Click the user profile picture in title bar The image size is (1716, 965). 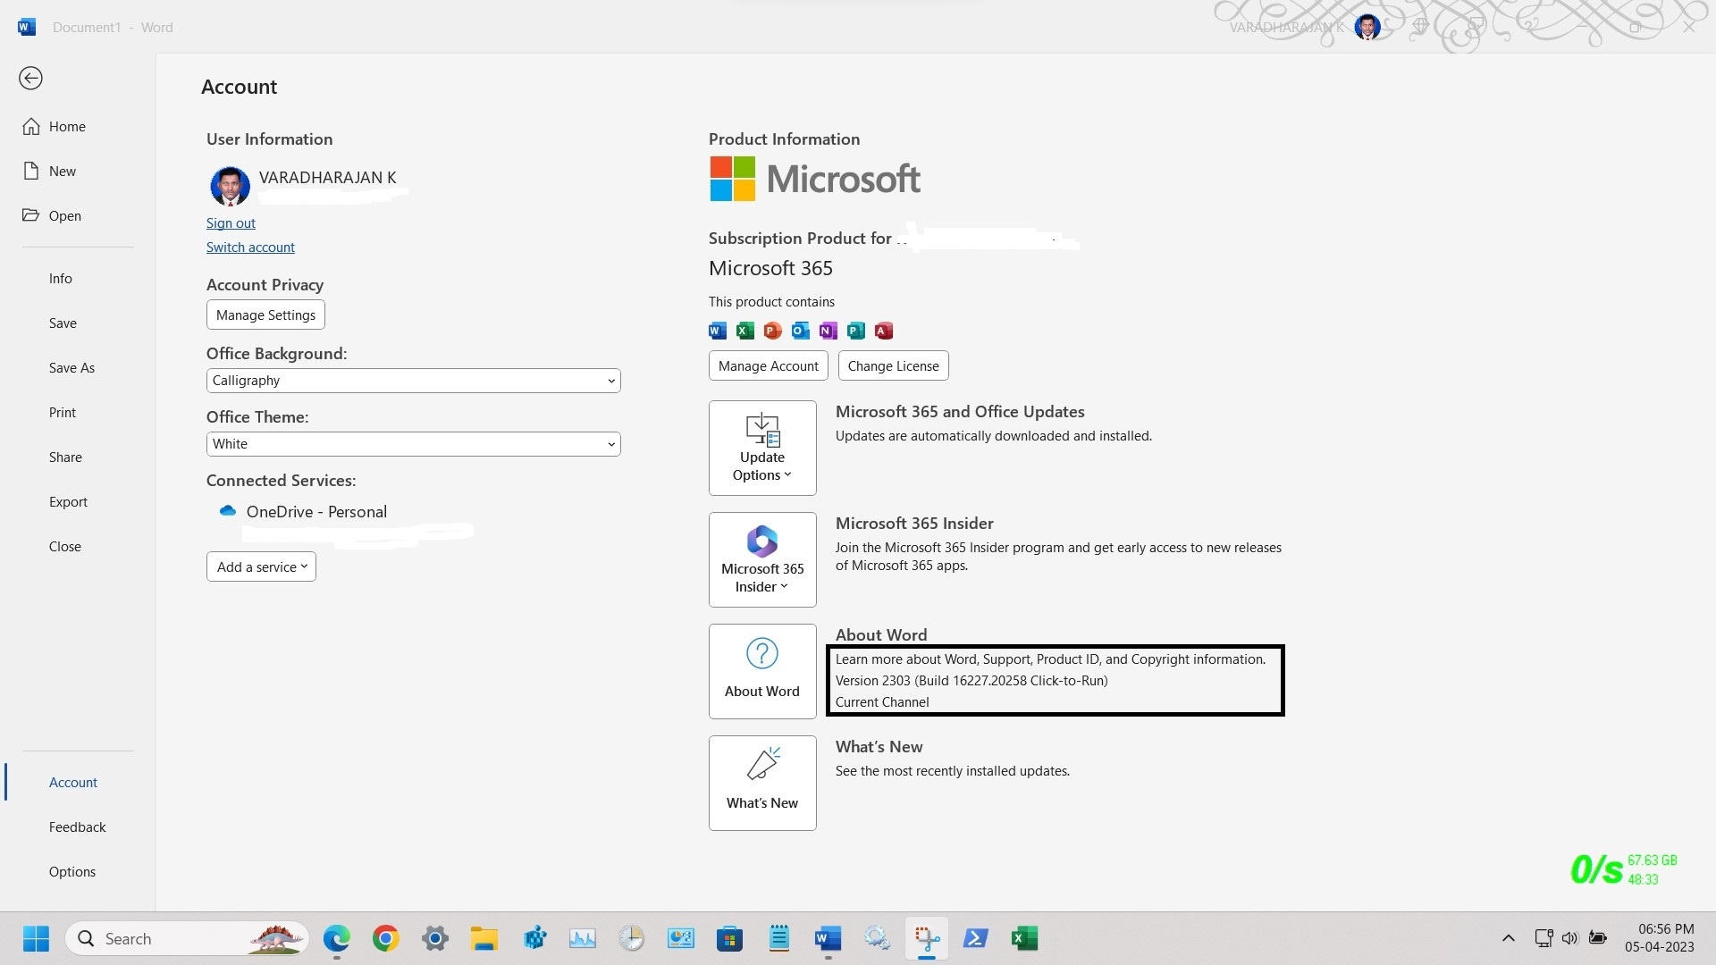pos(1367,27)
